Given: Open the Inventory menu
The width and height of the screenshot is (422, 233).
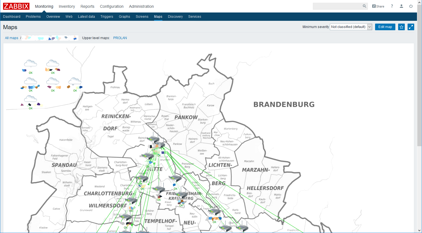Looking at the screenshot, I should tap(67, 6).
